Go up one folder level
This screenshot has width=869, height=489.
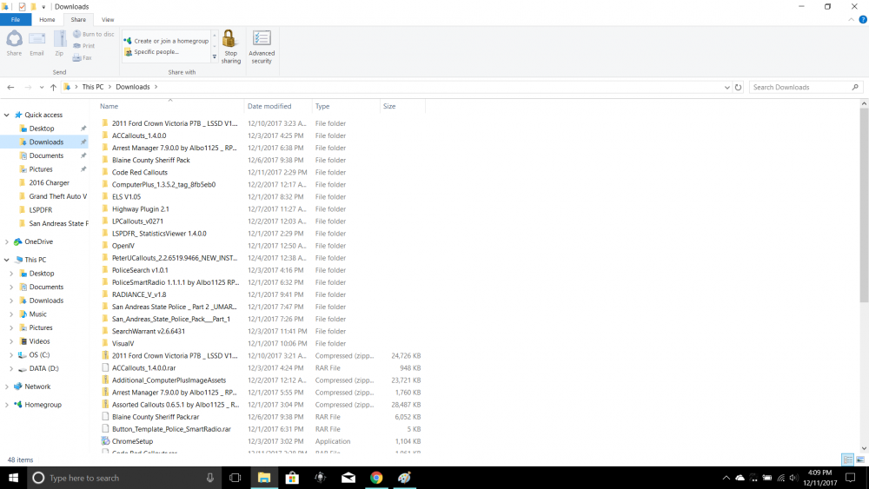point(53,87)
